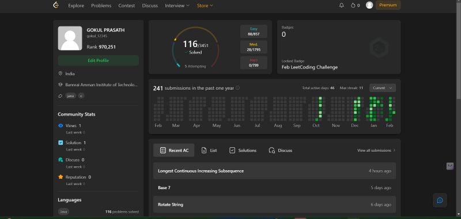461x219 pixels.
Task: Click the Bannari Amman Institute text
Action: pos(101,84)
